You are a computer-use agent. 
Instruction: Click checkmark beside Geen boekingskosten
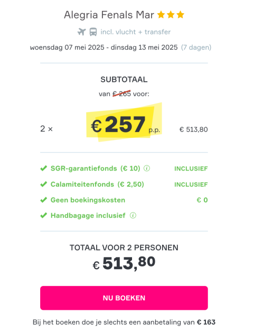click(x=44, y=200)
